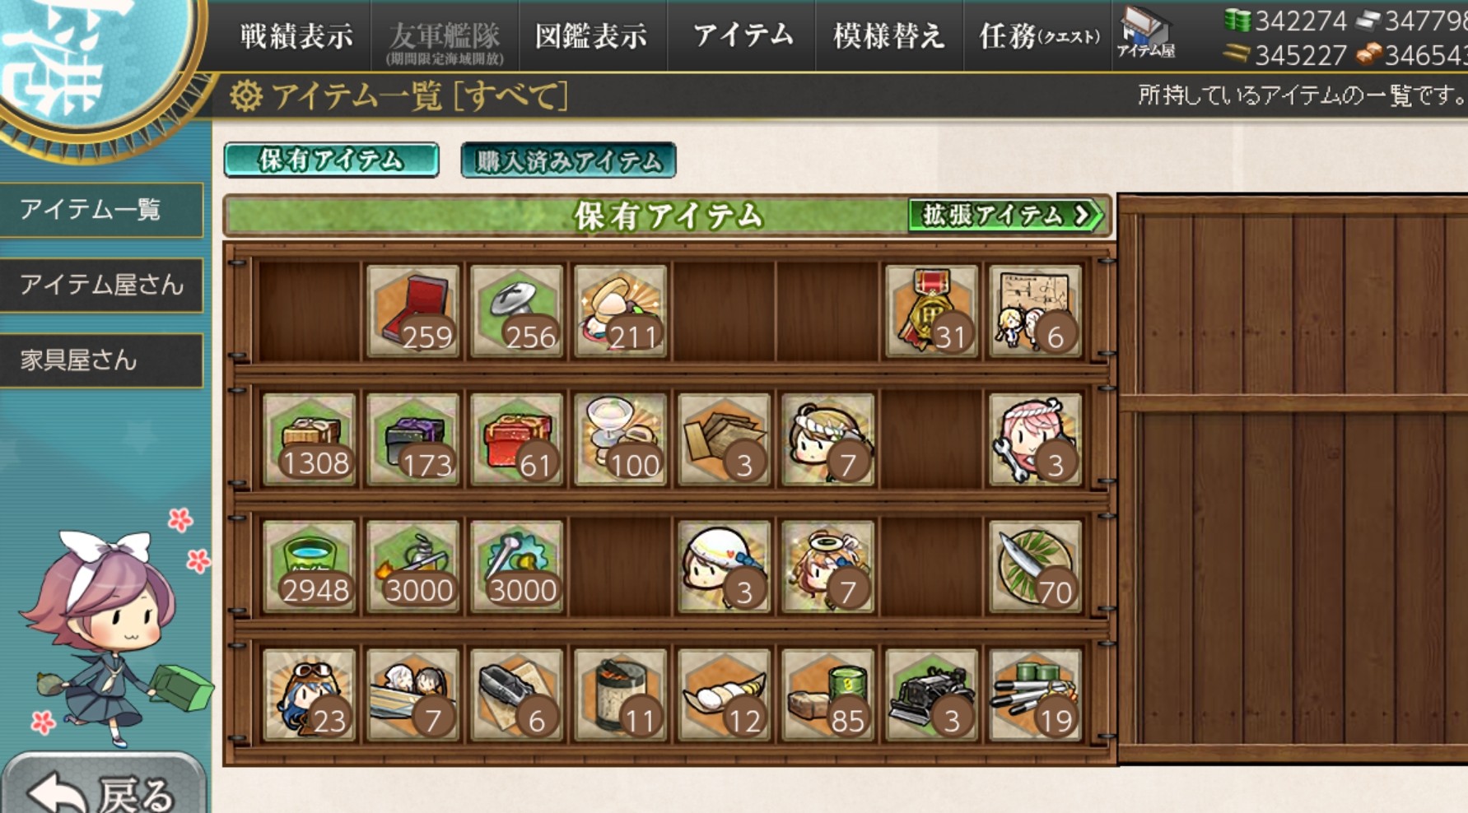Go to アイテム屋さん in sidebar
Image resolution: width=1468 pixels, height=813 pixels.
pyautogui.click(x=101, y=285)
